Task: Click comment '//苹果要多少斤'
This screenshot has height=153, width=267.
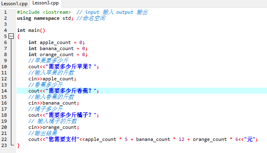Action: coord(48,61)
